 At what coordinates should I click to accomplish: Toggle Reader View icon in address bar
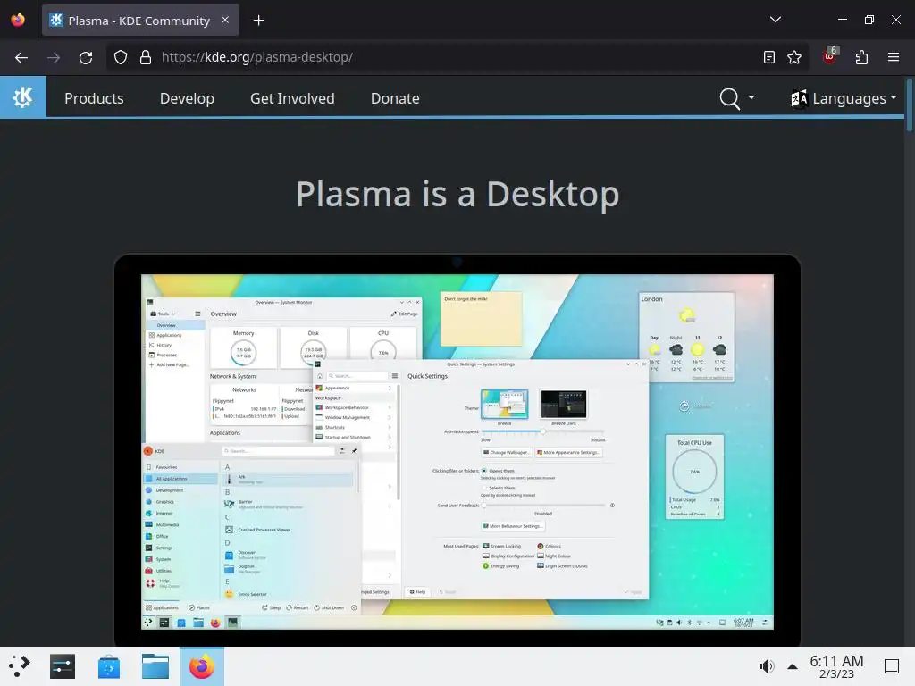click(769, 57)
